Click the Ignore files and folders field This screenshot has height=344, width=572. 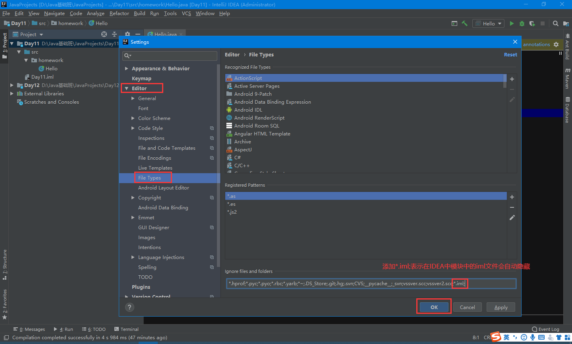371,284
